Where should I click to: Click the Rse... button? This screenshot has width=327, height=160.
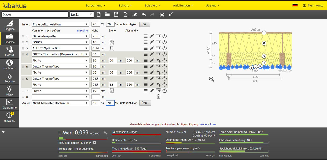click(x=145, y=103)
